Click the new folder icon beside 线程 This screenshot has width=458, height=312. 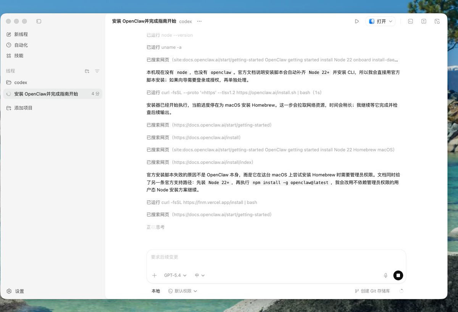[87, 71]
